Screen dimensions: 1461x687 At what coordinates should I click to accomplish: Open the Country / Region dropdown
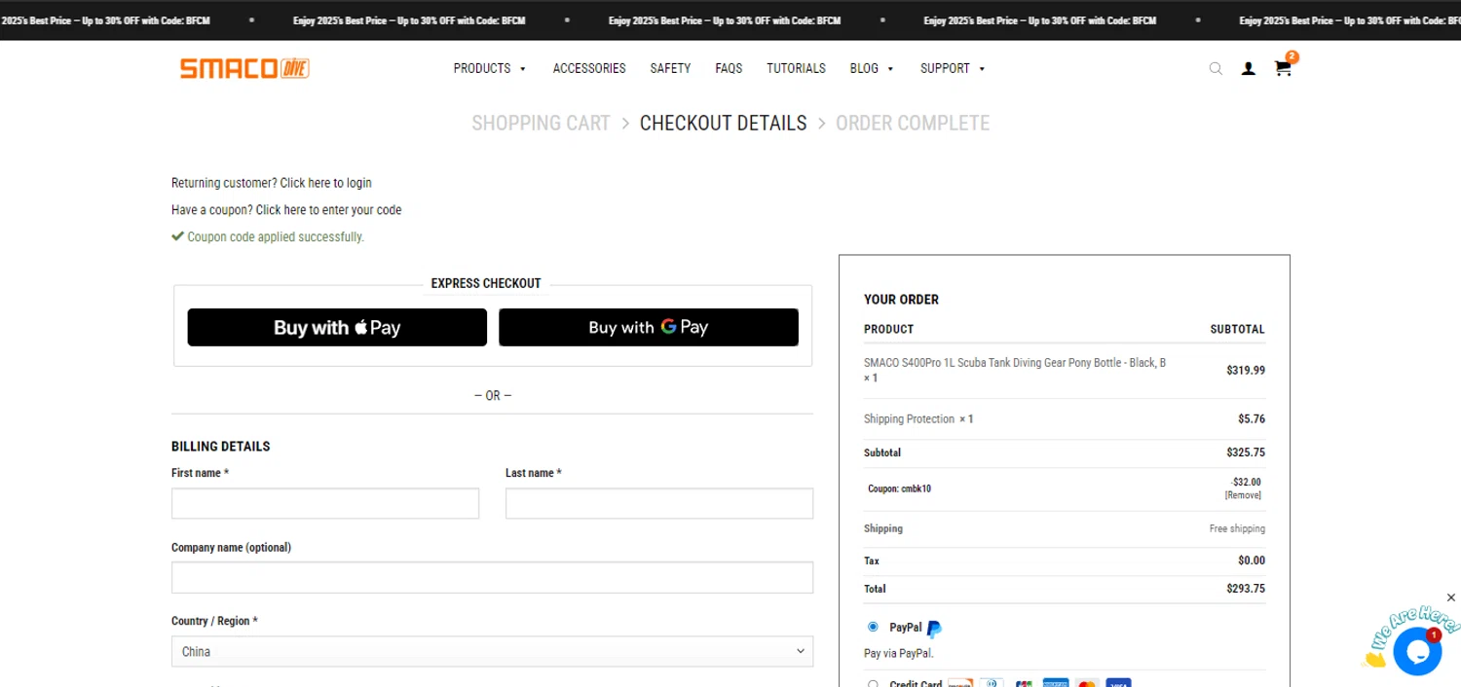pos(492,651)
